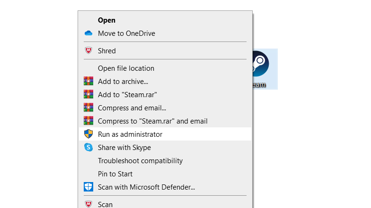371x208 pixels.
Task: Click the WinRAR icon beside Add to "Steam.rar"
Action: 88,94
